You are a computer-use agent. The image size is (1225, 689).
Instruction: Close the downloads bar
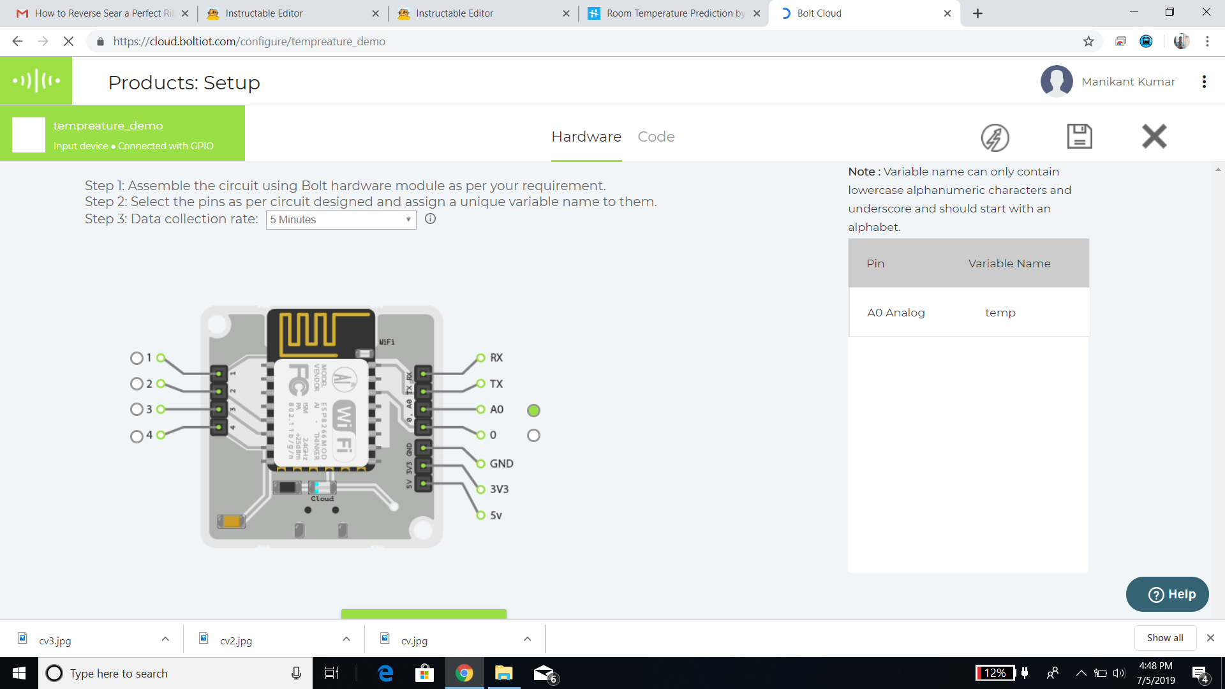pyautogui.click(x=1210, y=638)
